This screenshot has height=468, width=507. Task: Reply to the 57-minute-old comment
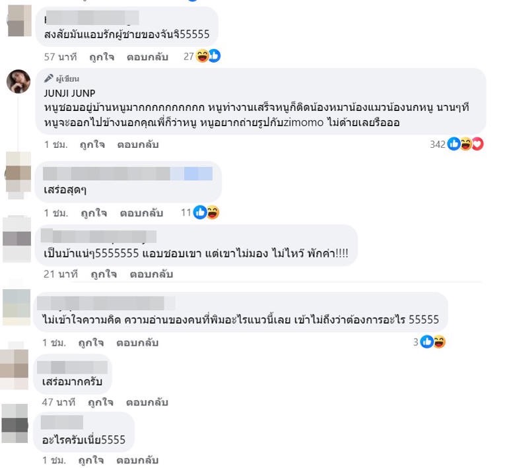147,57
